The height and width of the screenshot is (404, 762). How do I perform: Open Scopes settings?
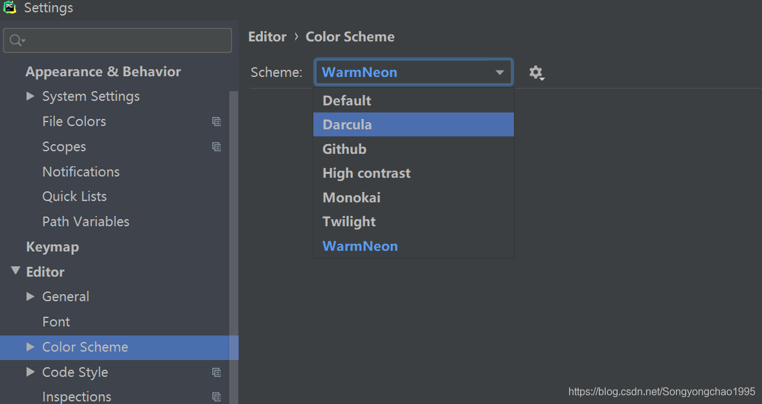[64, 147]
